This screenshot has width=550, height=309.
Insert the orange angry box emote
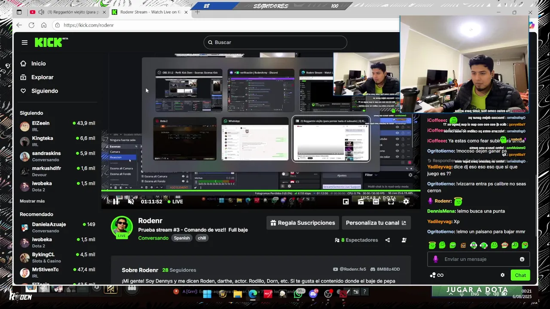click(x=463, y=245)
